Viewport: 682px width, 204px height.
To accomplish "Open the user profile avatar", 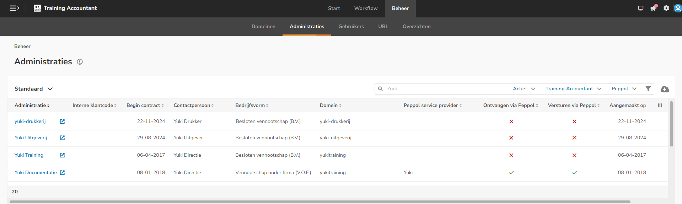I will click(678, 8).
